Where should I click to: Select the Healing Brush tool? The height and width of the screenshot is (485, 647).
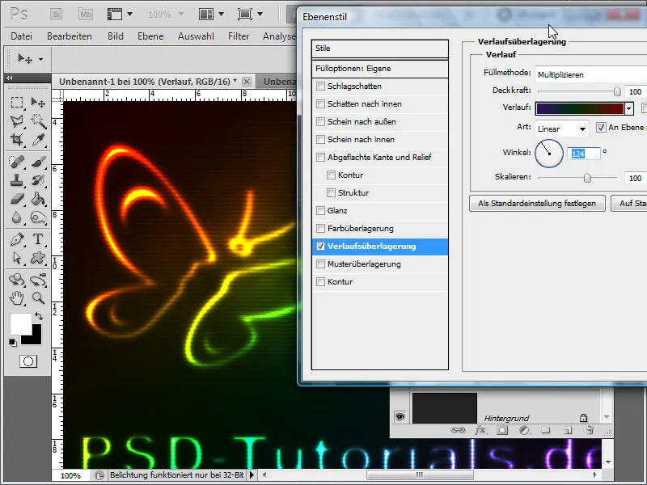click(17, 161)
